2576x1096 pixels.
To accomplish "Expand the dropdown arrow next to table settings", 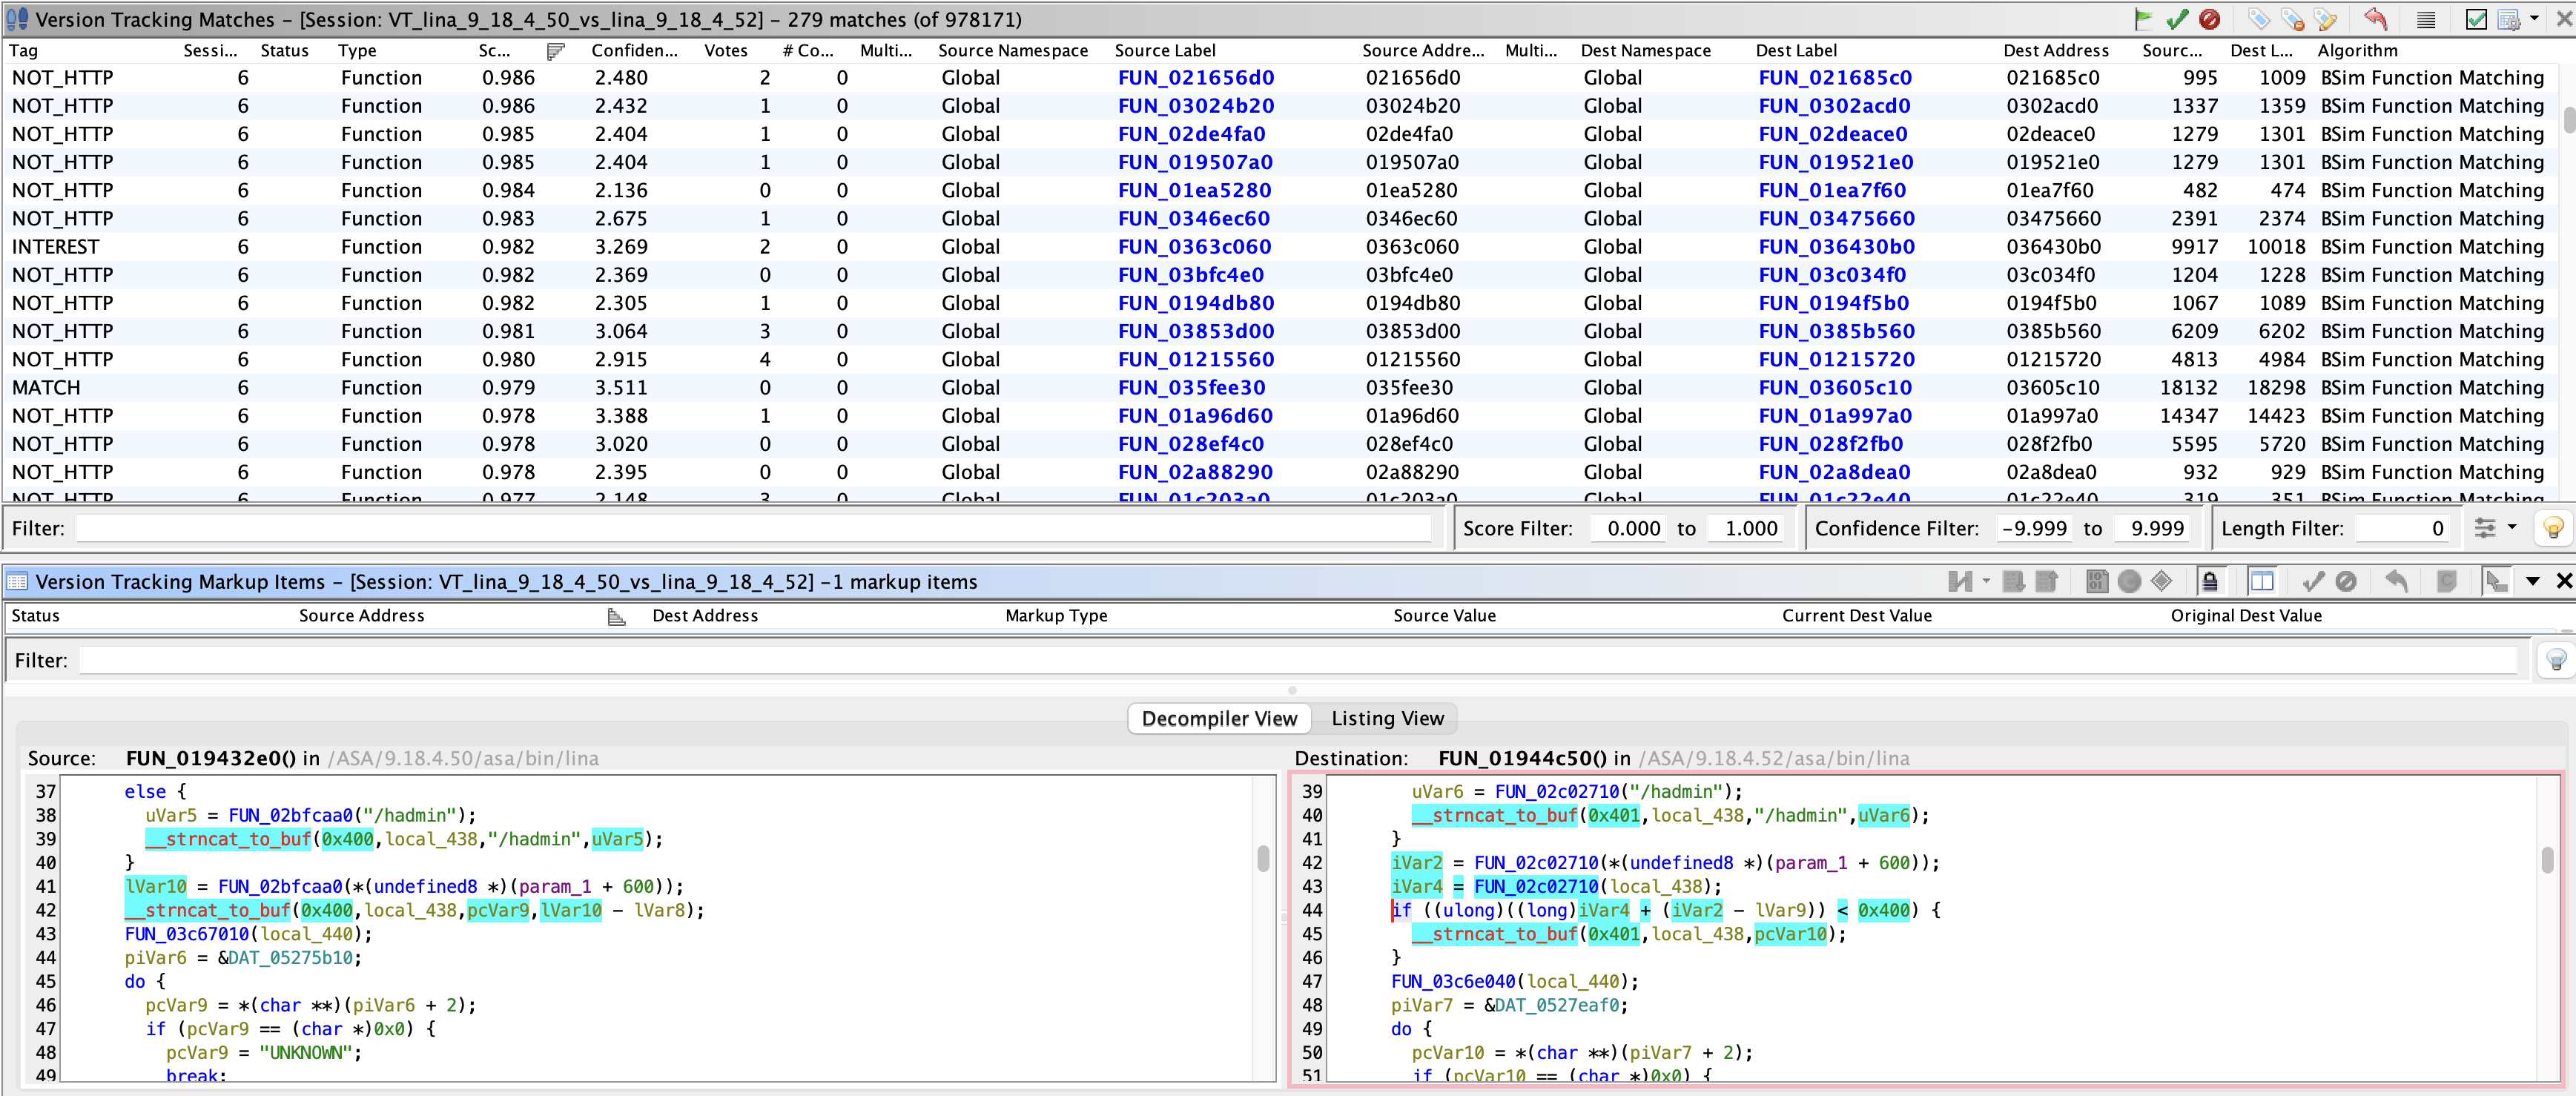I will click(x=2534, y=19).
